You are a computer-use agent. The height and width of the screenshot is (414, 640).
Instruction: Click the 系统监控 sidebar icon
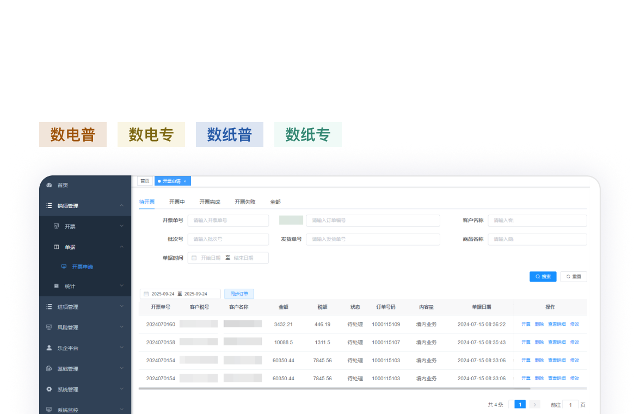click(x=49, y=410)
